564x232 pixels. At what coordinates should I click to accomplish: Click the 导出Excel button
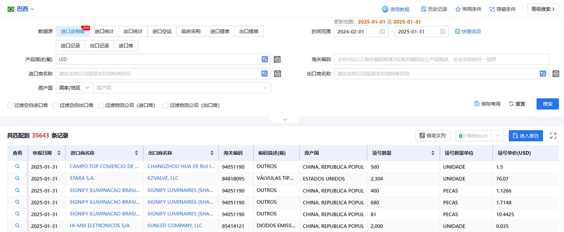(473, 136)
